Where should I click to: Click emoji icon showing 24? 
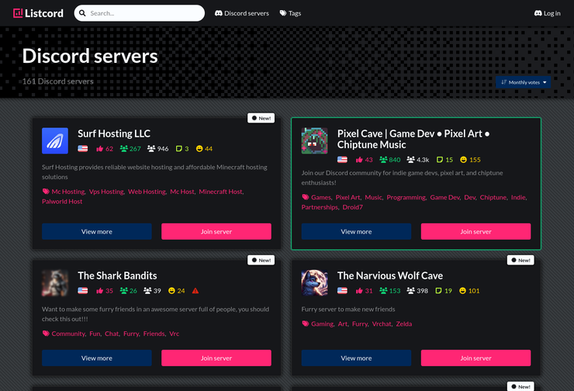click(171, 291)
